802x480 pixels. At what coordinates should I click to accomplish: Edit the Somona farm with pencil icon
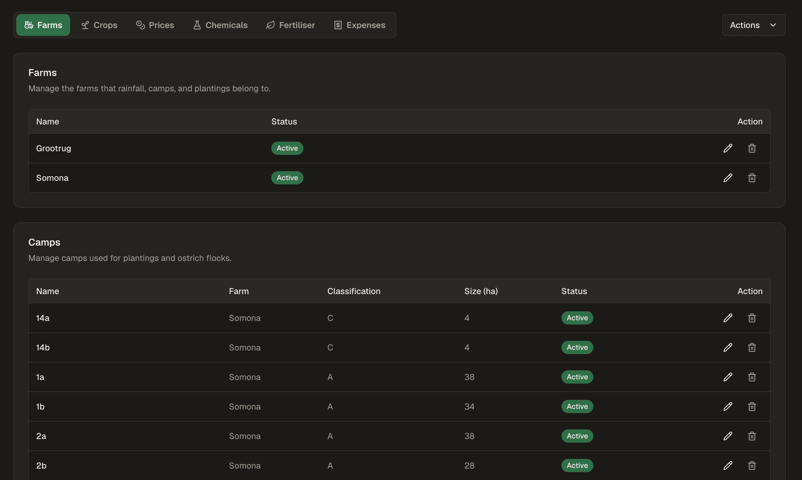728,177
